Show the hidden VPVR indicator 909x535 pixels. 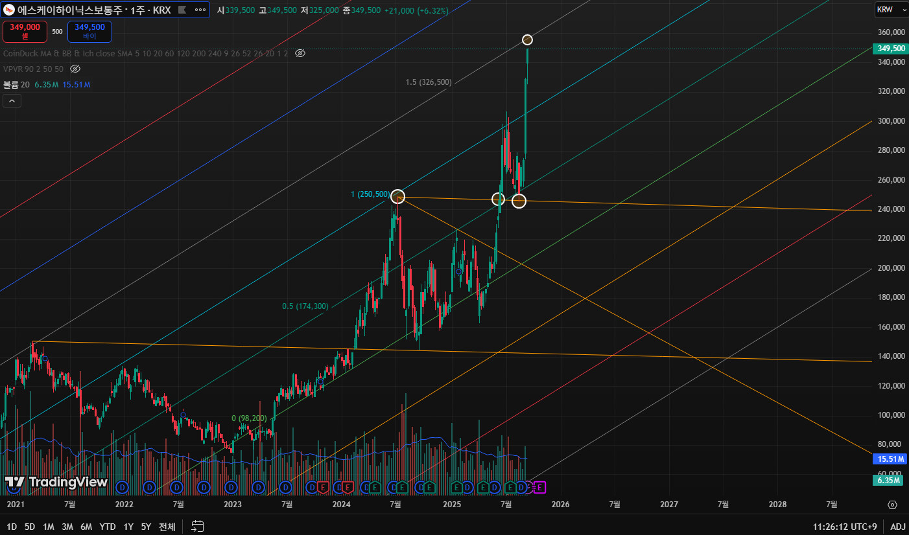[x=75, y=69]
